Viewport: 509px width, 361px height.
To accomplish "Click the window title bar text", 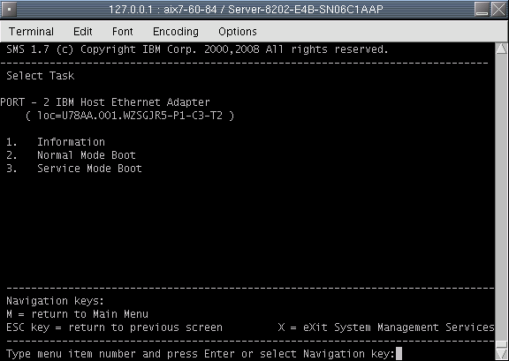I will pos(246,9).
